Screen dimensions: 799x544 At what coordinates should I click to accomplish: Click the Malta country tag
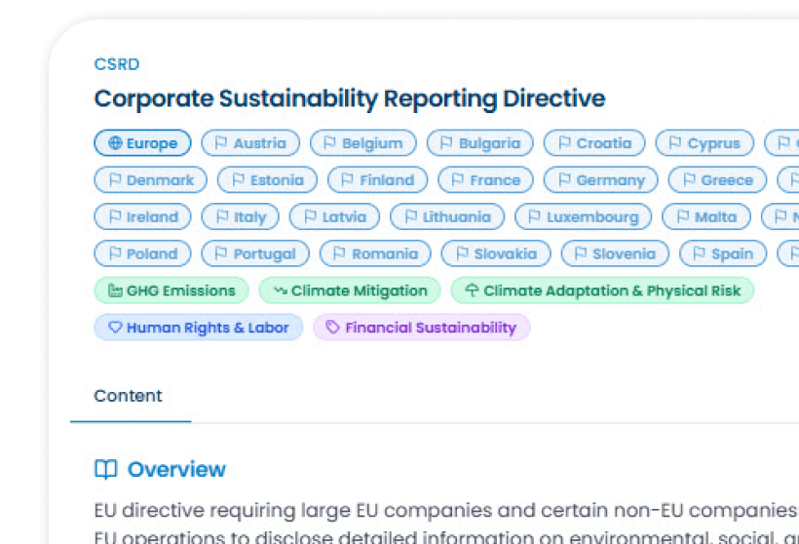click(706, 216)
